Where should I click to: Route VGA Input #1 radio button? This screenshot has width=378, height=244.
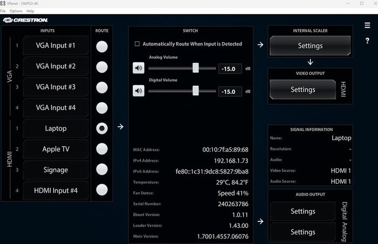pos(102,46)
